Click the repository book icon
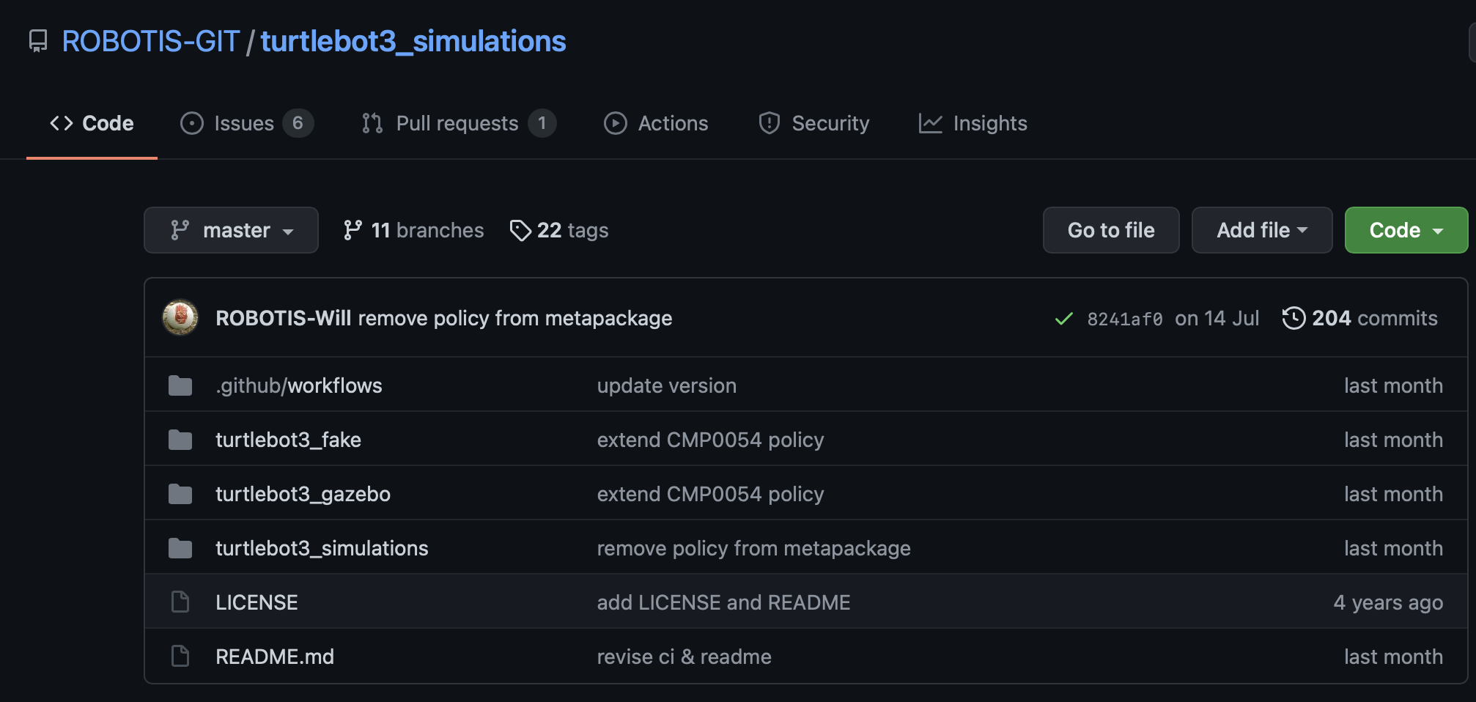This screenshot has height=702, width=1476. click(38, 41)
